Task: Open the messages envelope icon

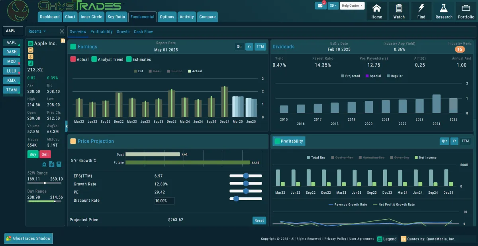Action: point(320,6)
